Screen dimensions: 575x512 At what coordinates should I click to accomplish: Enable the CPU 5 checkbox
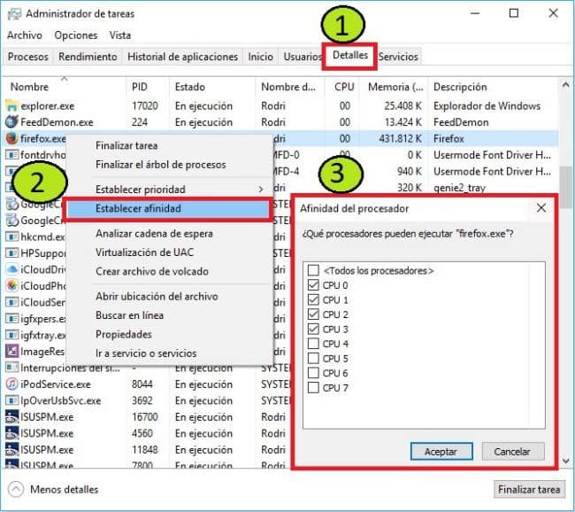[x=313, y=358]
